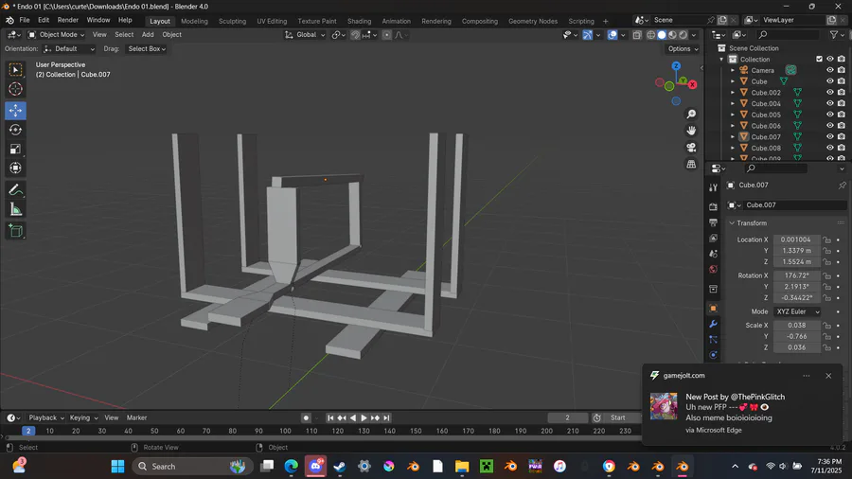Change XYZ Euler rotation mode

(797, 311)
